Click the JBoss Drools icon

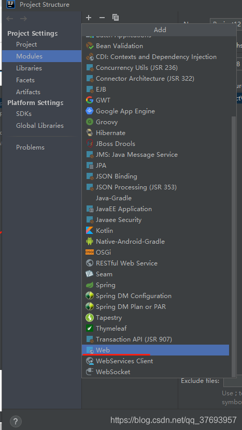[90, 144]
